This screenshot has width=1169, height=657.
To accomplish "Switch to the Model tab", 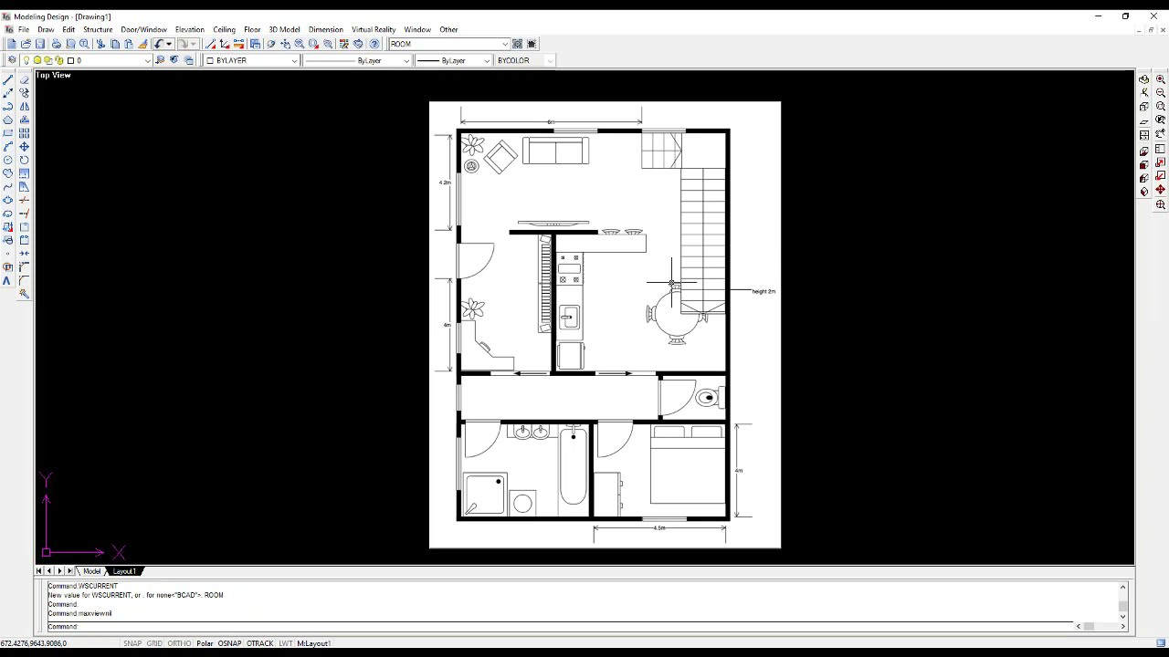I will click(x=91, y=571).
